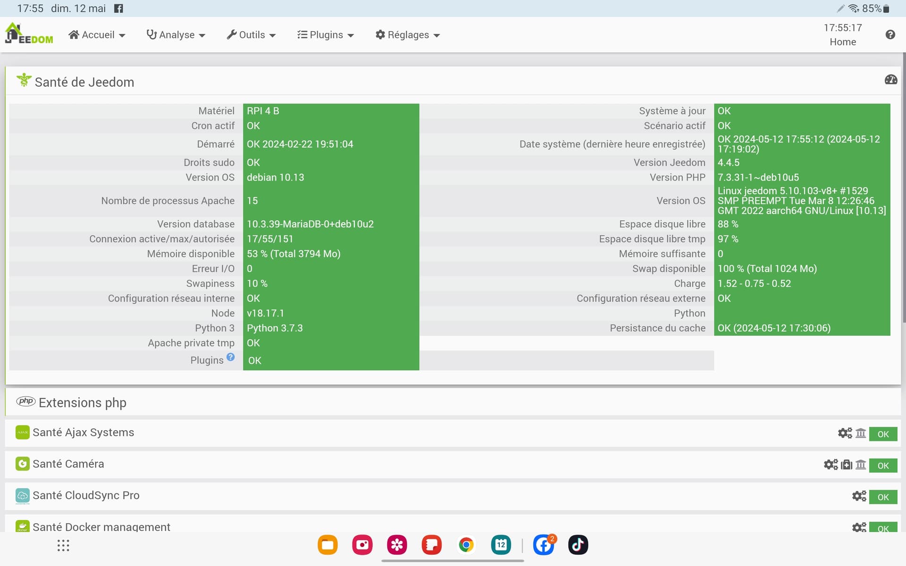The width and height of the screenshot is (906, 566).
Task: Click OK status button for Santé CloudSync Pro
Action: (x=883, y=497)
